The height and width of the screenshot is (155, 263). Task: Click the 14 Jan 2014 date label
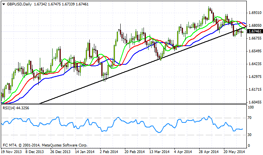pos(85,152)
